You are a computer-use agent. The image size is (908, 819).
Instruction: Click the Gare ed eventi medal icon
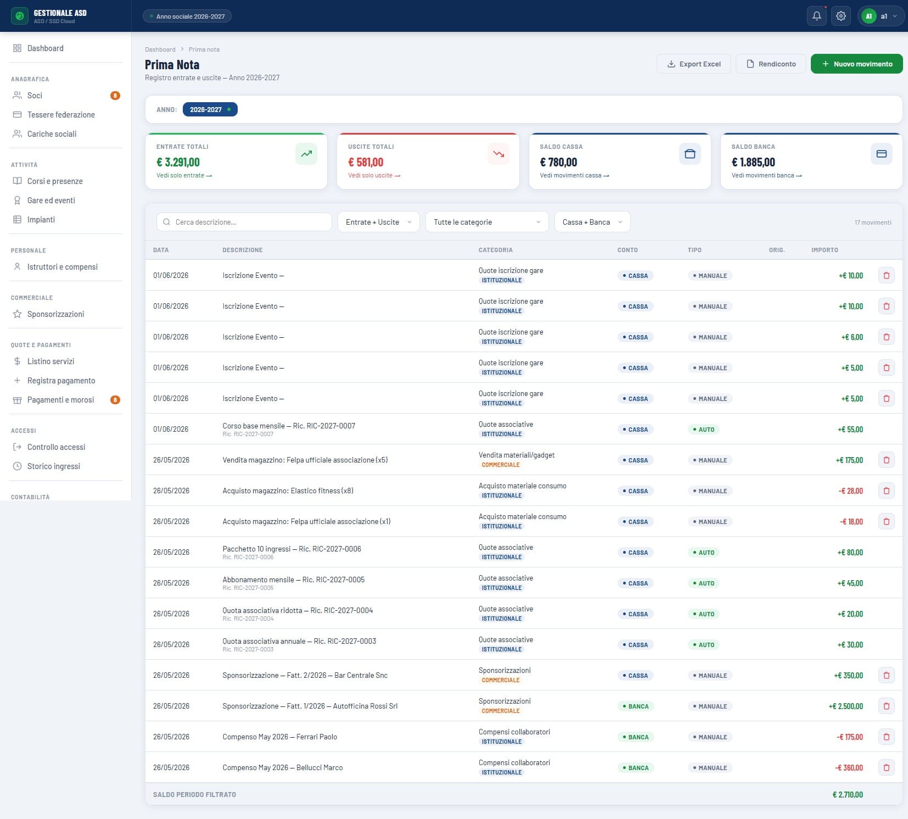coord(17,200)
